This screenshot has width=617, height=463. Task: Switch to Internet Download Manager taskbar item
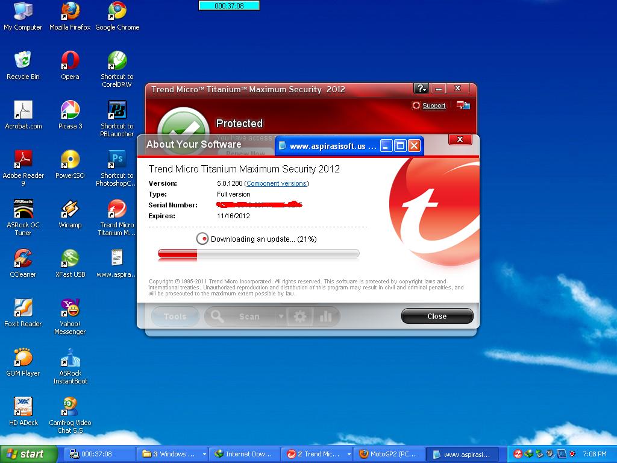pyautogui.click(x=245, y=454)
